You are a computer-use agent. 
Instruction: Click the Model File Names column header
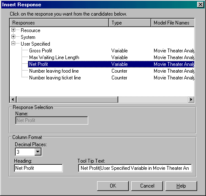pyautogui.click(x=173, y=23)
